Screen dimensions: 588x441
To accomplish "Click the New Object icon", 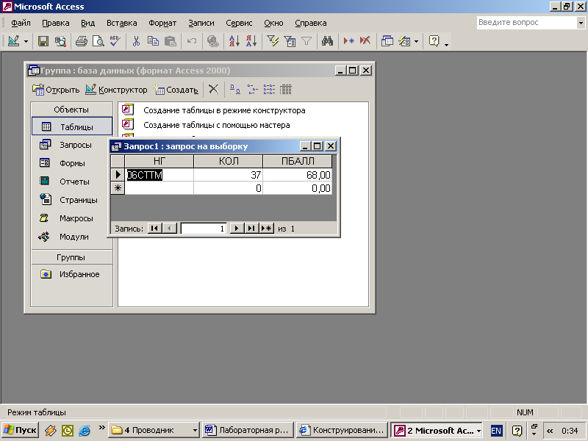I will point(404,41).
